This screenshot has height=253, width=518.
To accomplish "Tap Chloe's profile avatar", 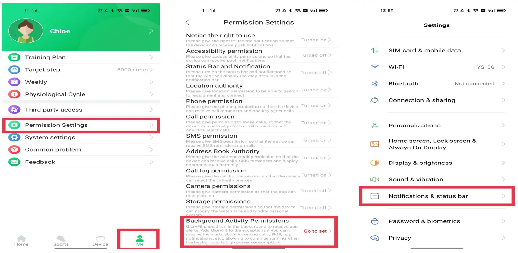I will click(x=26, y=31).
